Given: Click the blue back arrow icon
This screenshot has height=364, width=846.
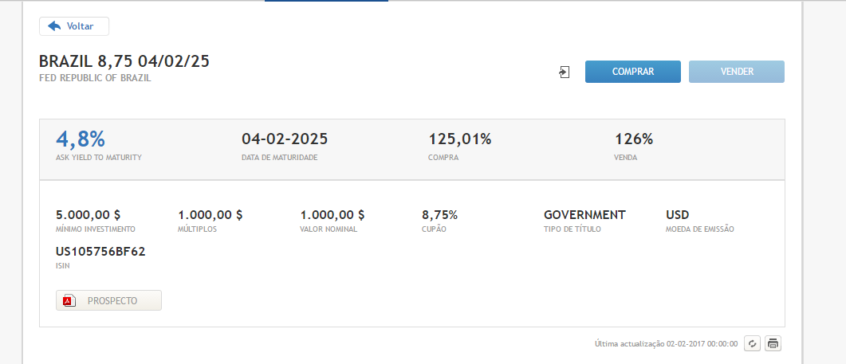Looking at the screenshot, I should click(x=54, y=25).
